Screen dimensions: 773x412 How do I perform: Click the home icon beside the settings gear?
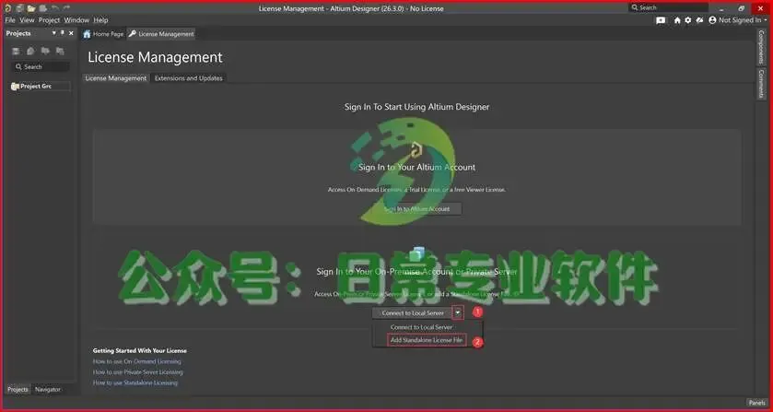coord(677,20)
